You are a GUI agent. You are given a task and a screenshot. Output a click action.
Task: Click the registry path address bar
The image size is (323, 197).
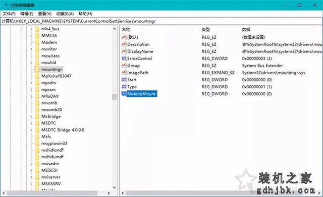pyautogui.click(x=161, y=21)
